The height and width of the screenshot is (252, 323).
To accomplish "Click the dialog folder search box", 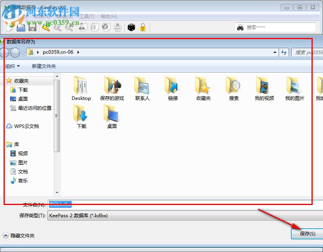I will pyautogui.click(x=307, y=53).
